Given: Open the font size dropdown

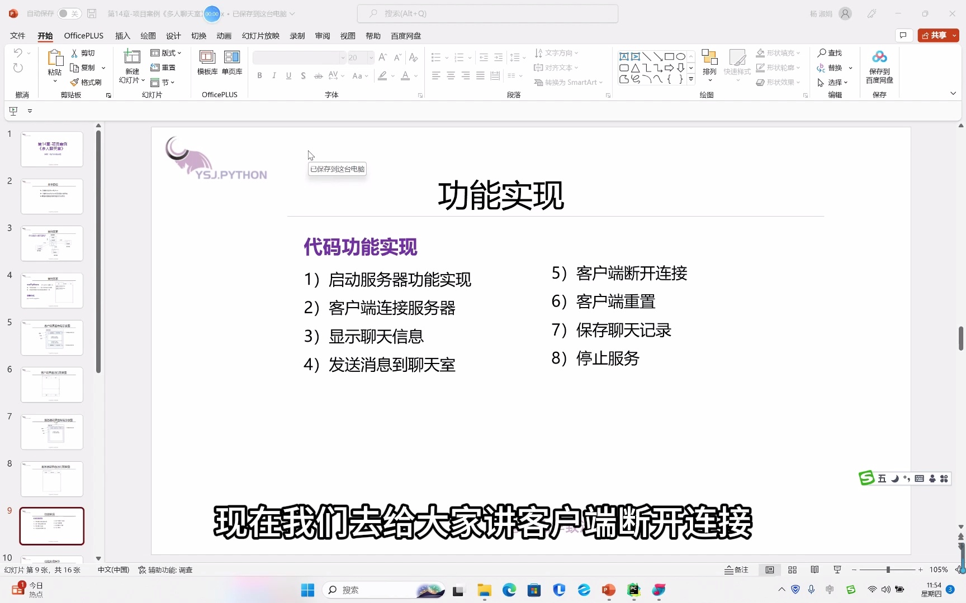Looking at the screenshot, I should 370,58.
